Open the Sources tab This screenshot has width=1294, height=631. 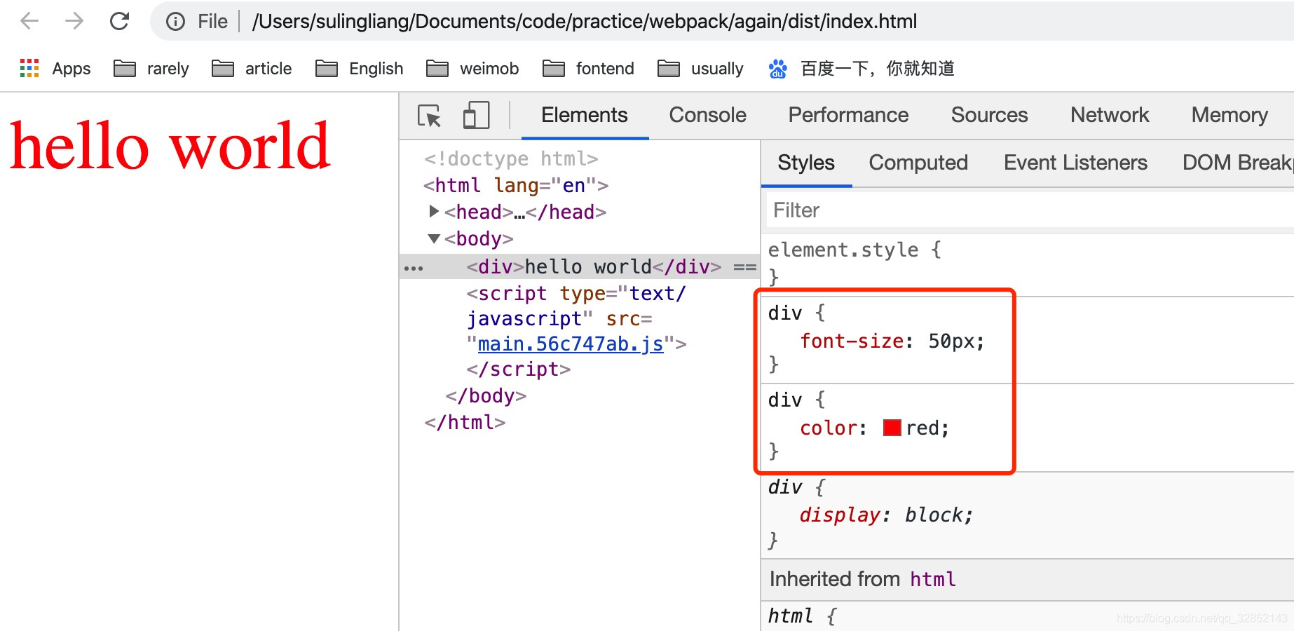(989, 115)
